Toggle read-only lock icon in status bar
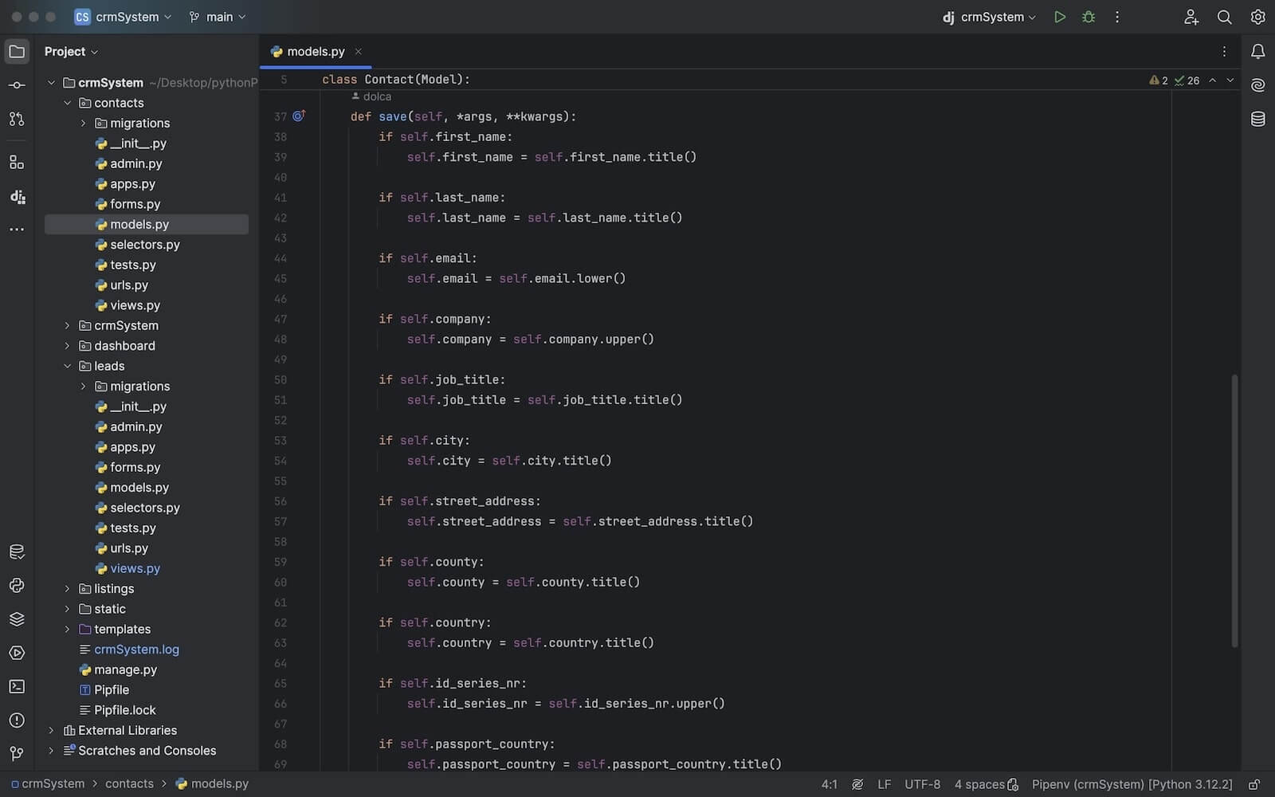This screenshot has width=1275, height=797. [x=1253, y=784]
